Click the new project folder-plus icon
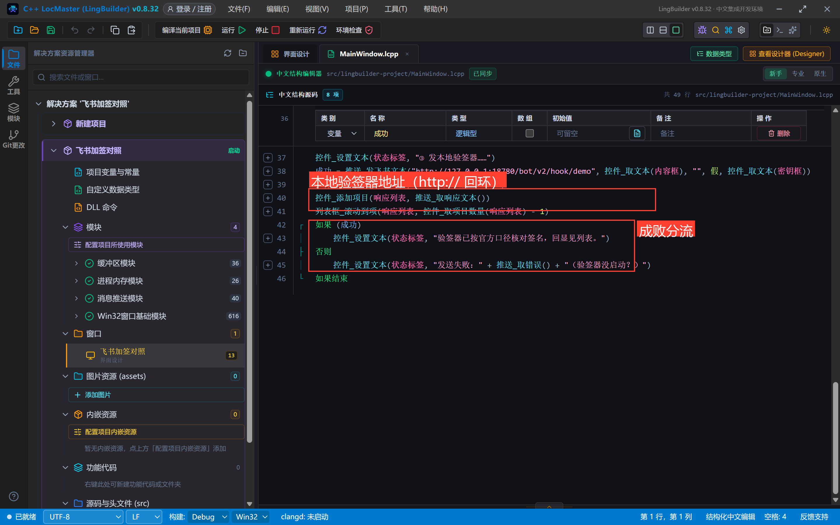This screenshot has height=525, width=840. coord(18,30)
